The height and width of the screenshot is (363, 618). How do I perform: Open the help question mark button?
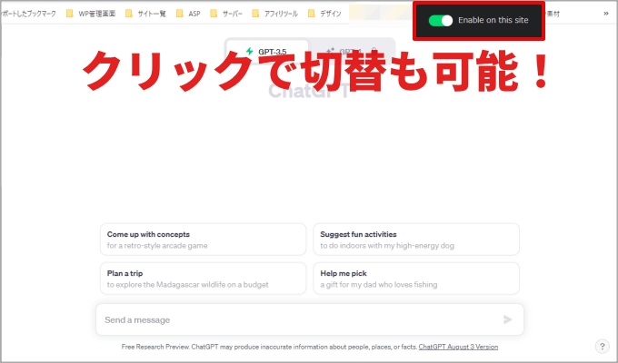point(602,347)
